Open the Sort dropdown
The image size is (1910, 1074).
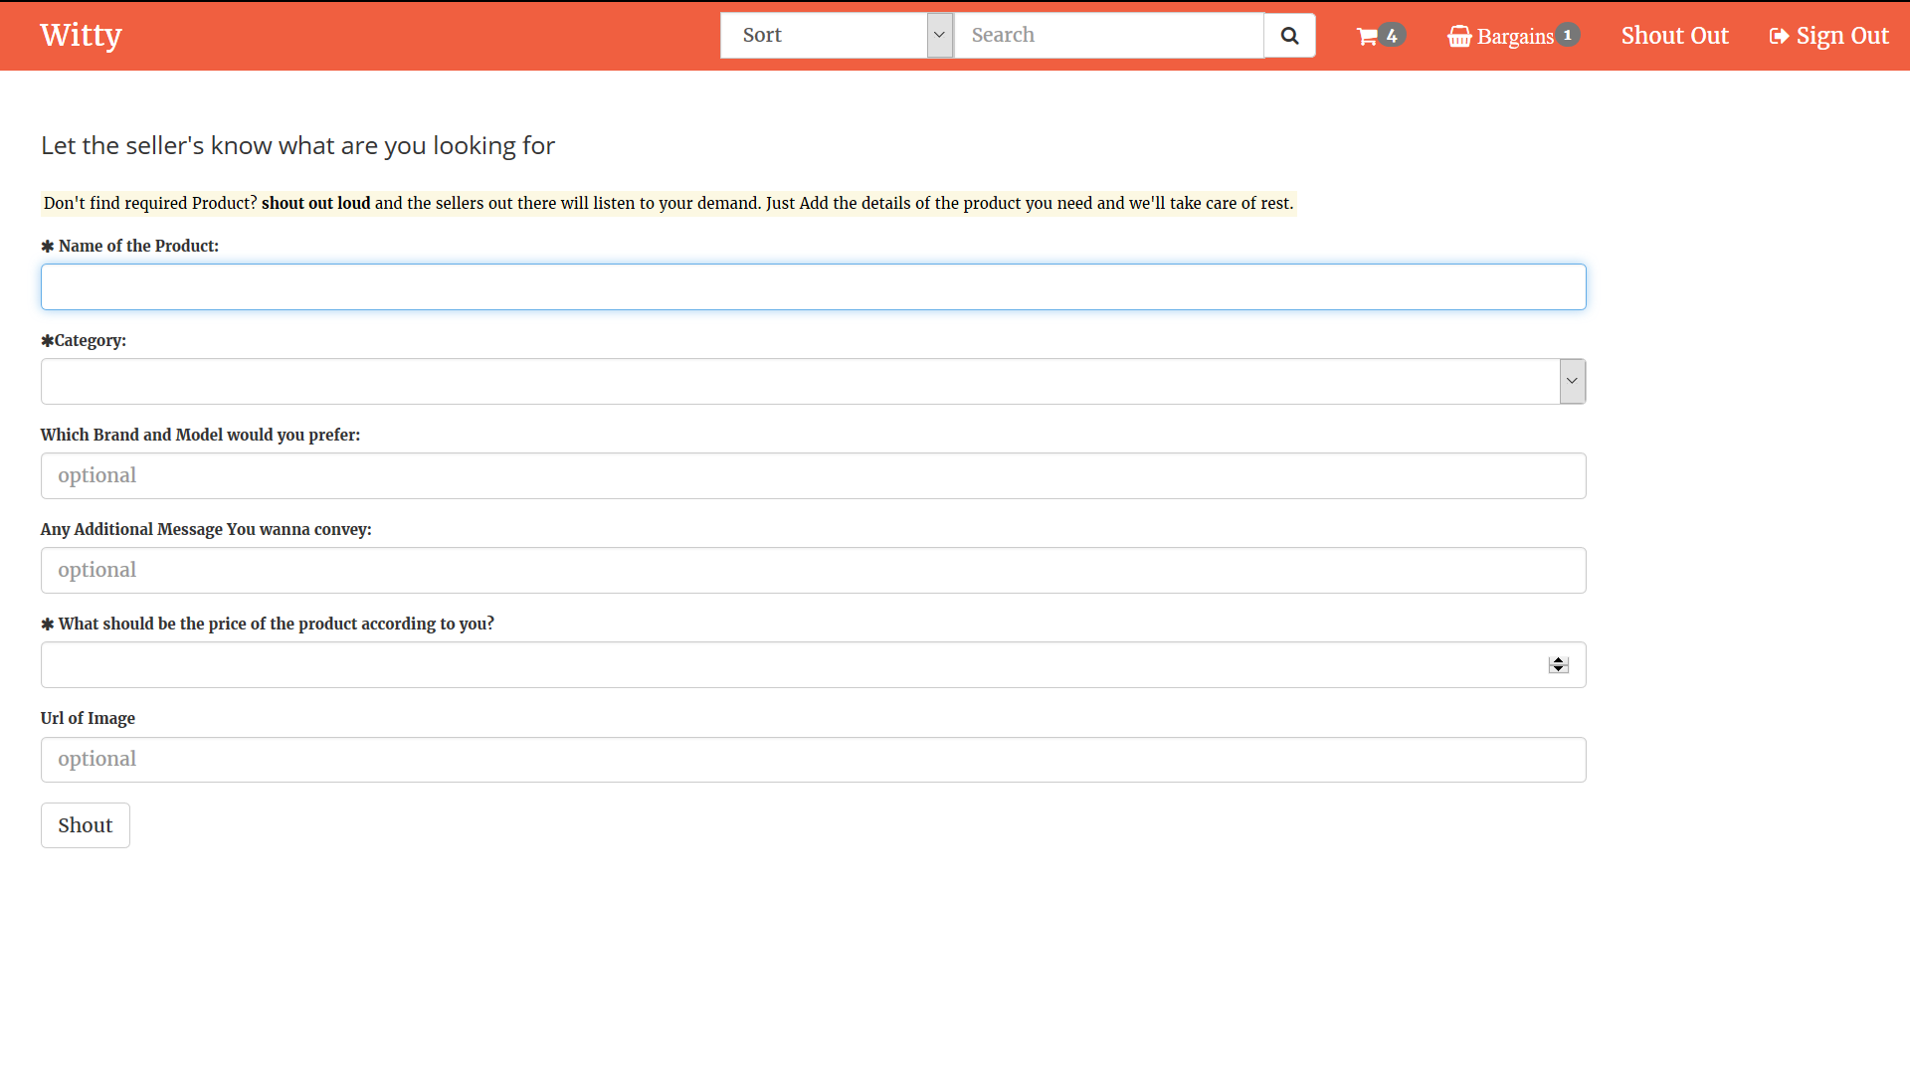click(x=836, y=36)
